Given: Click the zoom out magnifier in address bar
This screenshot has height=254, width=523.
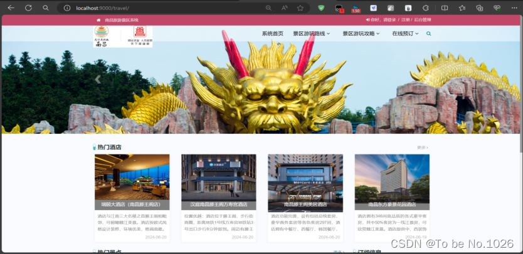Looking at the screenshot, I should [x=268, y=8].
